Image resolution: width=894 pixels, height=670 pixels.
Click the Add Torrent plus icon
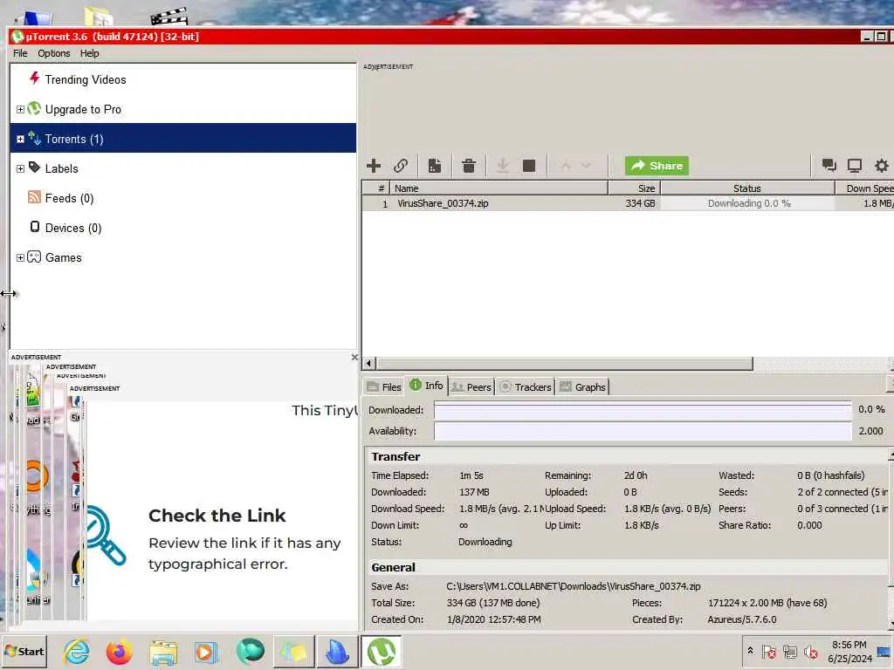[374, 166]
